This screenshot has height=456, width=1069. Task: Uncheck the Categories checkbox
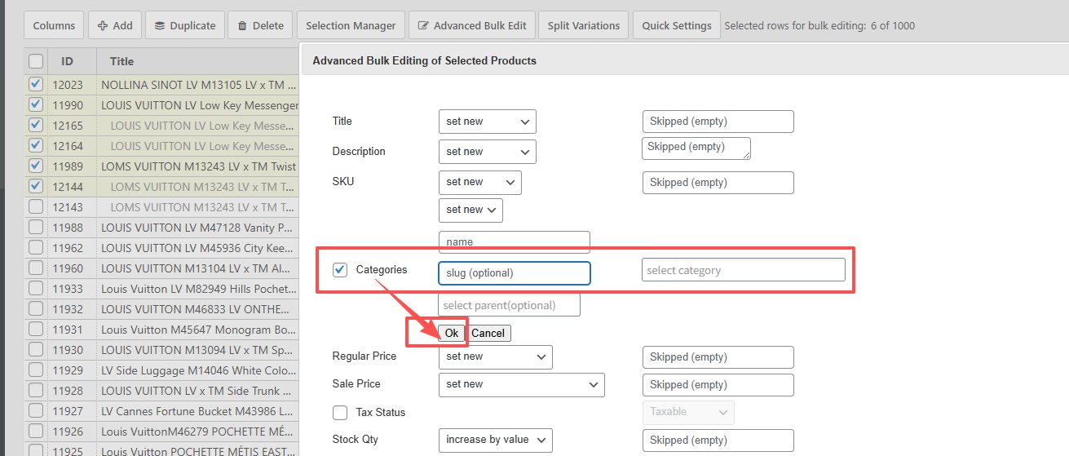(x=341, y=270)
